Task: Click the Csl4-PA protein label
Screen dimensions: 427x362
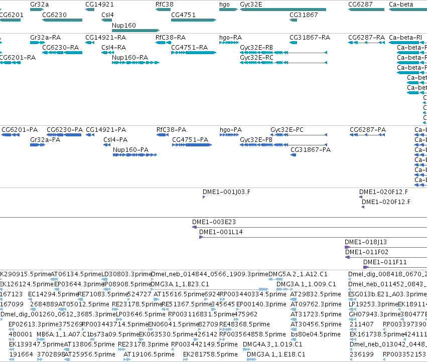Action: click(115, 139)
